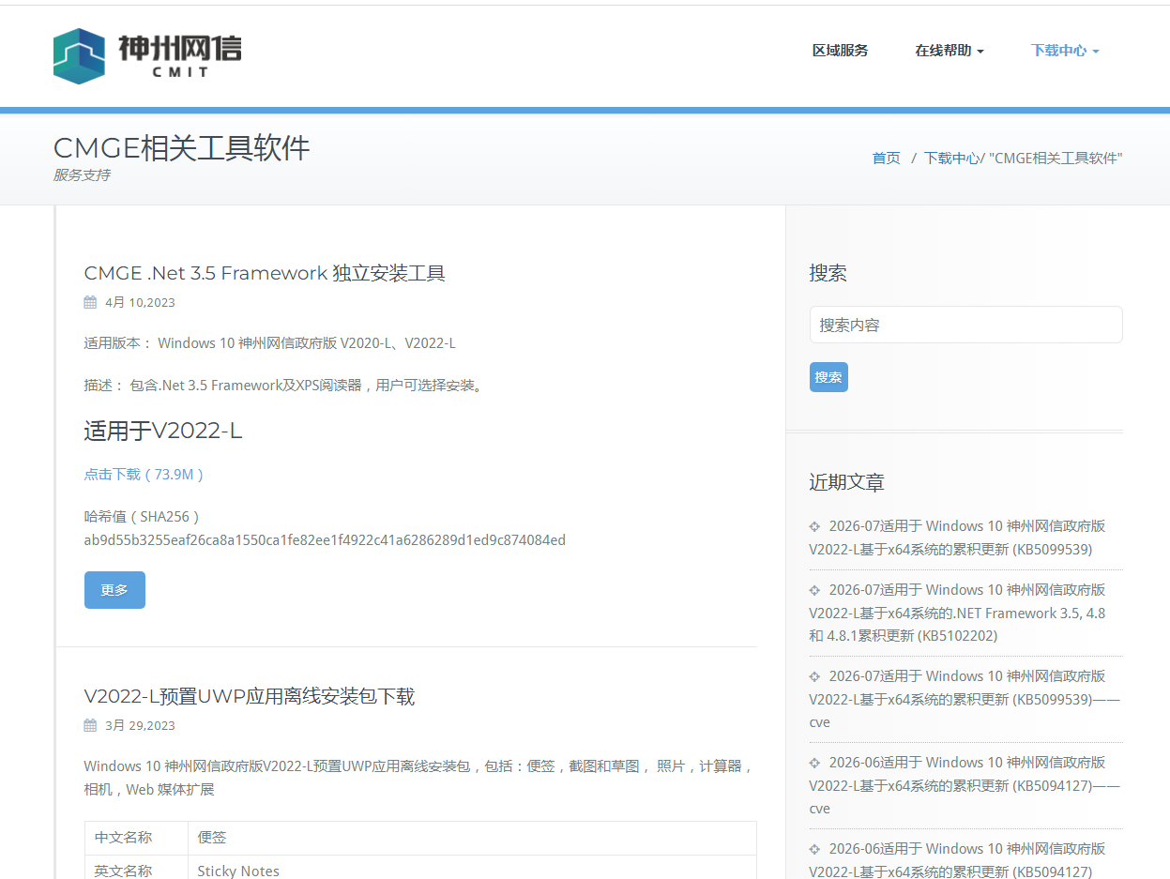
Task: Open last 2026-06 KB5094127 article
Action: coord(958,859)
